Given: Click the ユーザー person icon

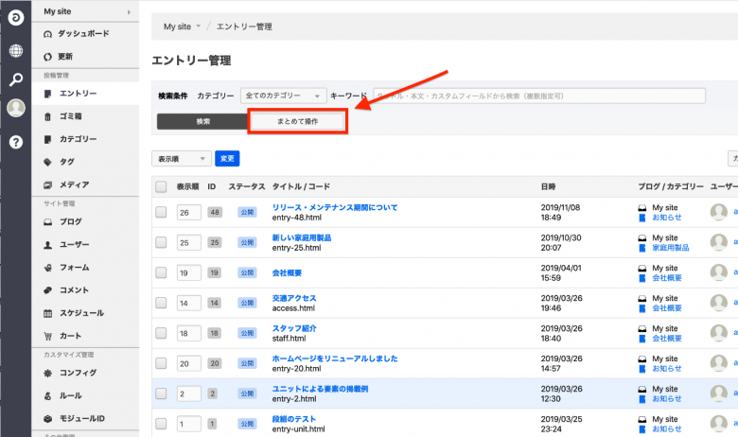Looking at the screenshot, I should [x=47, y=245].
